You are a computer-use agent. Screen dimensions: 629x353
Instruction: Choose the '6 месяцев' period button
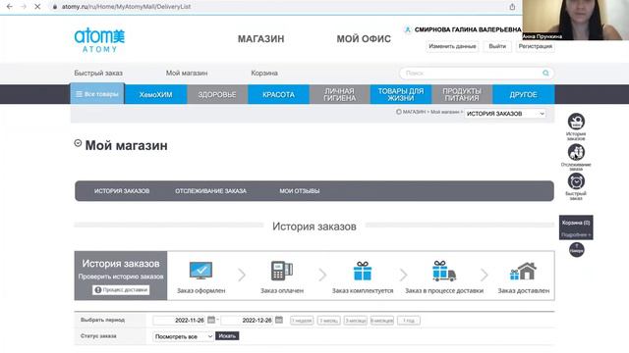coord(382,321)
